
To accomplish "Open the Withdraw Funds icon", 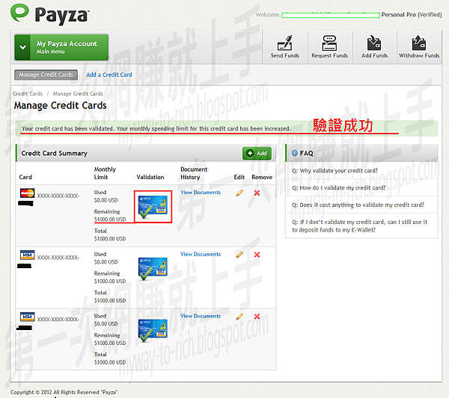I will [419, 47].
